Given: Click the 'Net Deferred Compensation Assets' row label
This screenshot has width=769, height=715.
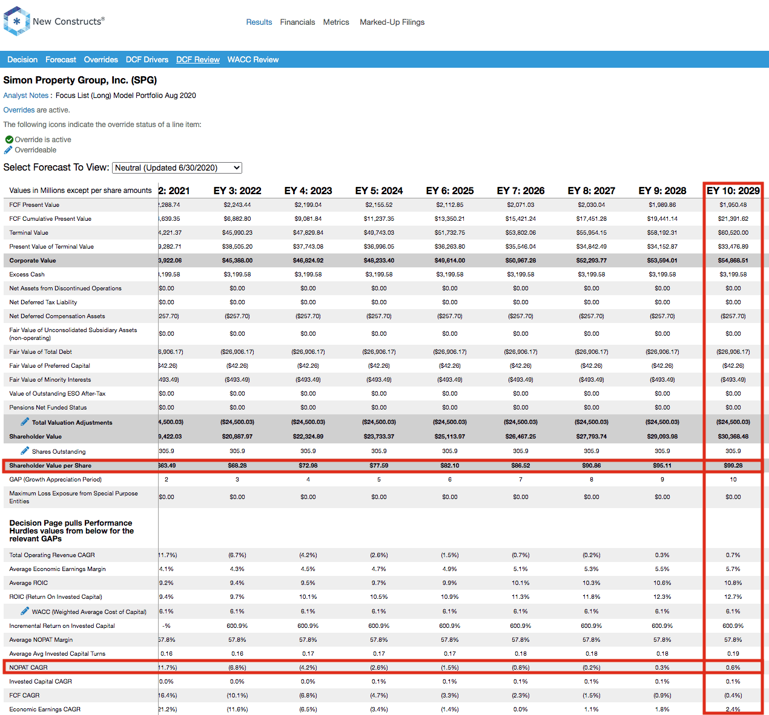Looking at the screenshot, I should pos(57,316).
